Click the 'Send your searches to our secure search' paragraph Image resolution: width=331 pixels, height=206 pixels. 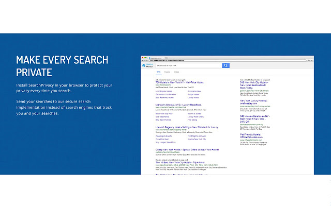(x=64, y=108)
